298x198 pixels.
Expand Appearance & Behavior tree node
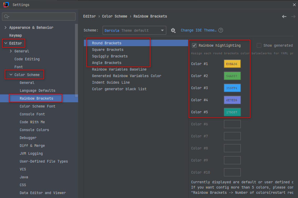(6, 28)
